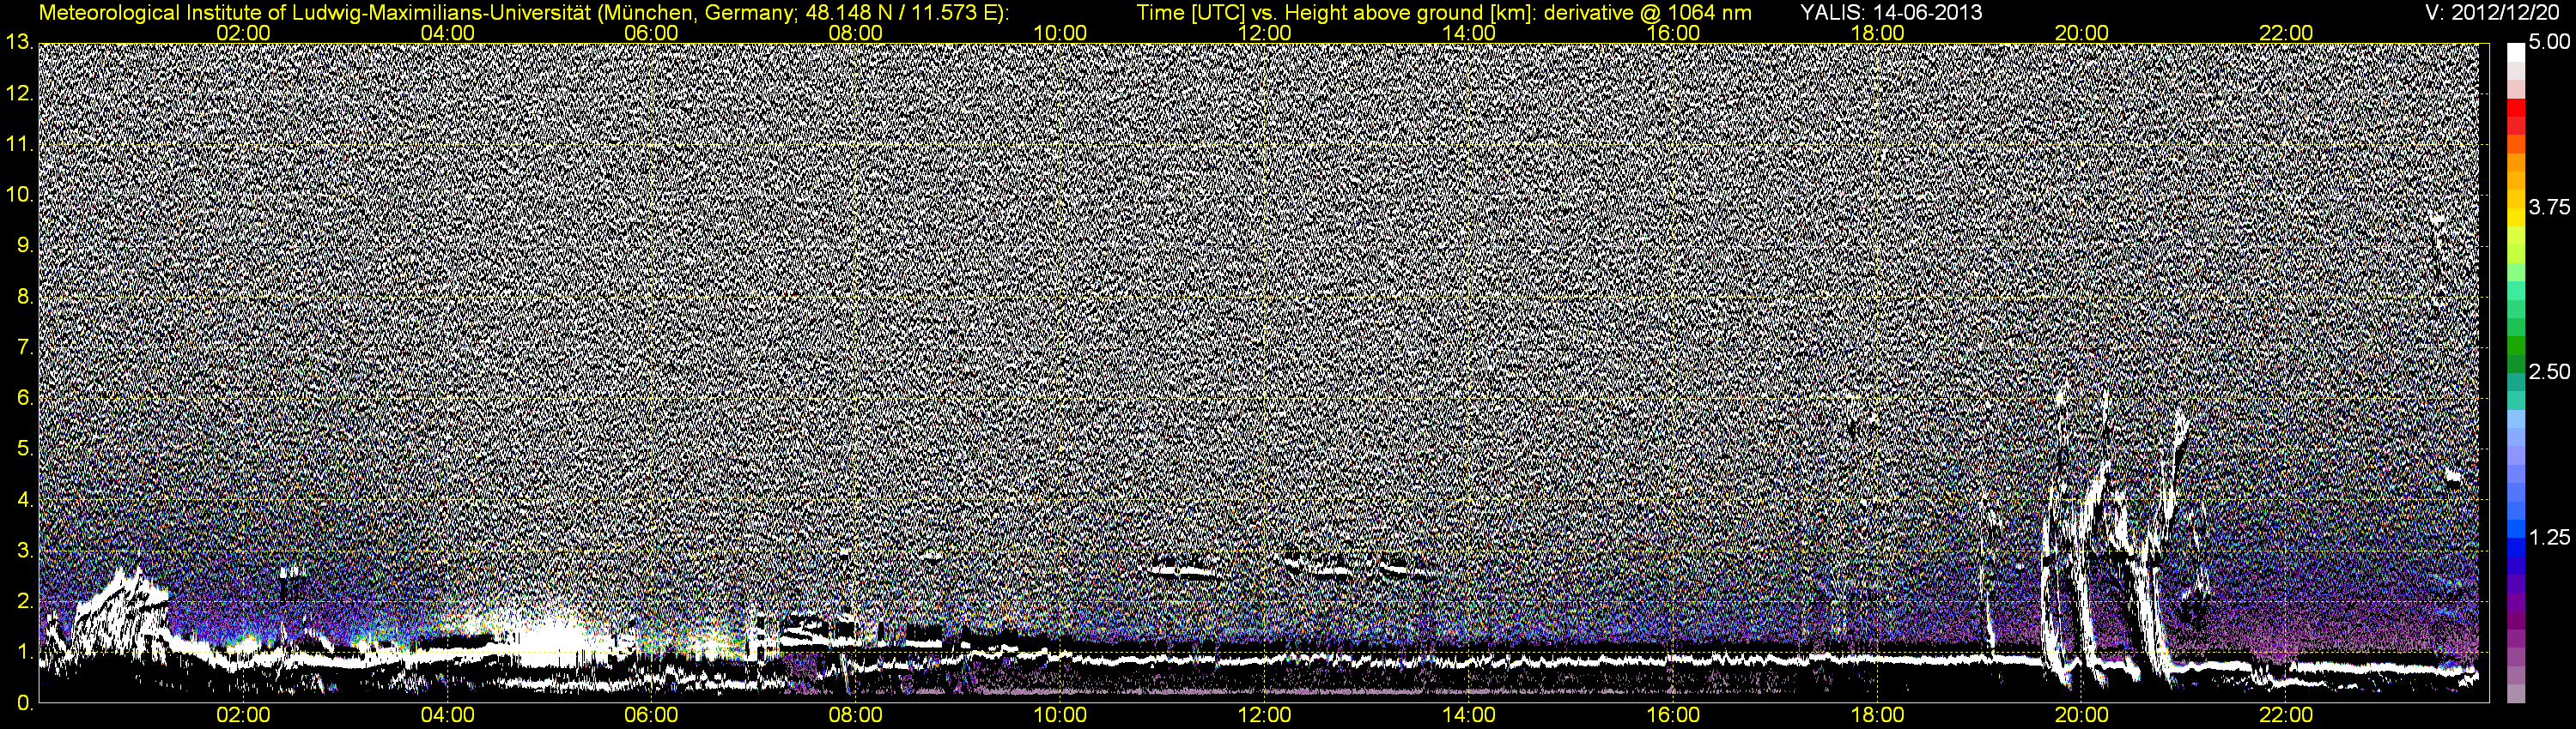
Task: Click the 22:00 label on lower time axis
Action: (x=2286, y=716)
